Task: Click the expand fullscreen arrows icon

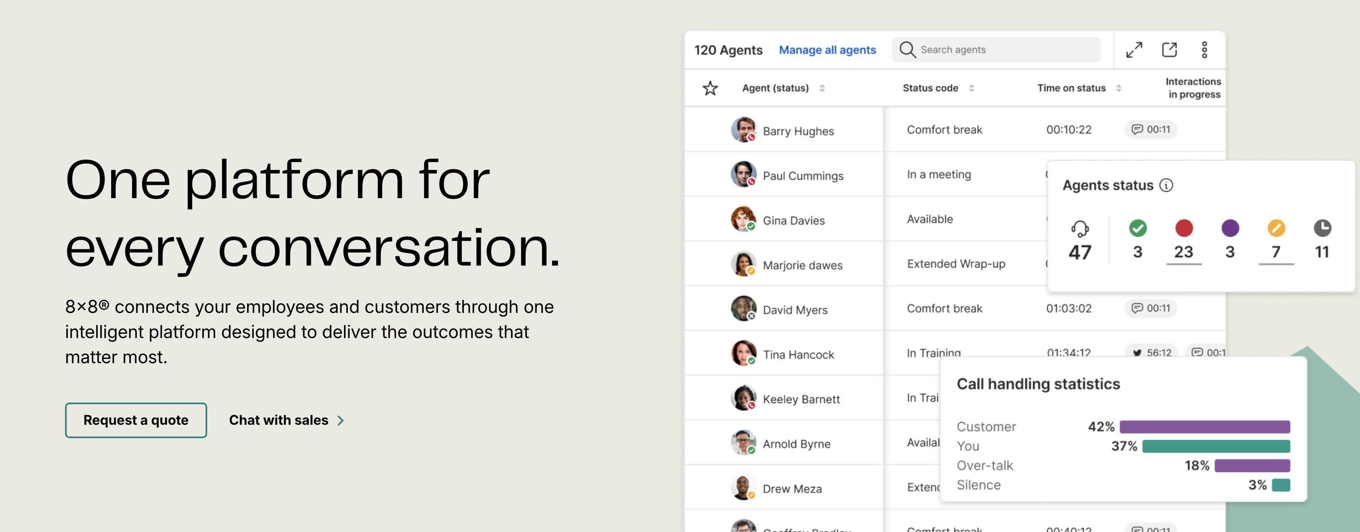Action: (x=1134, y=50)
